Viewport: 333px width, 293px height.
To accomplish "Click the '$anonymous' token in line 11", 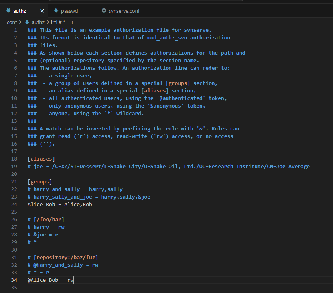I will 166,106.
